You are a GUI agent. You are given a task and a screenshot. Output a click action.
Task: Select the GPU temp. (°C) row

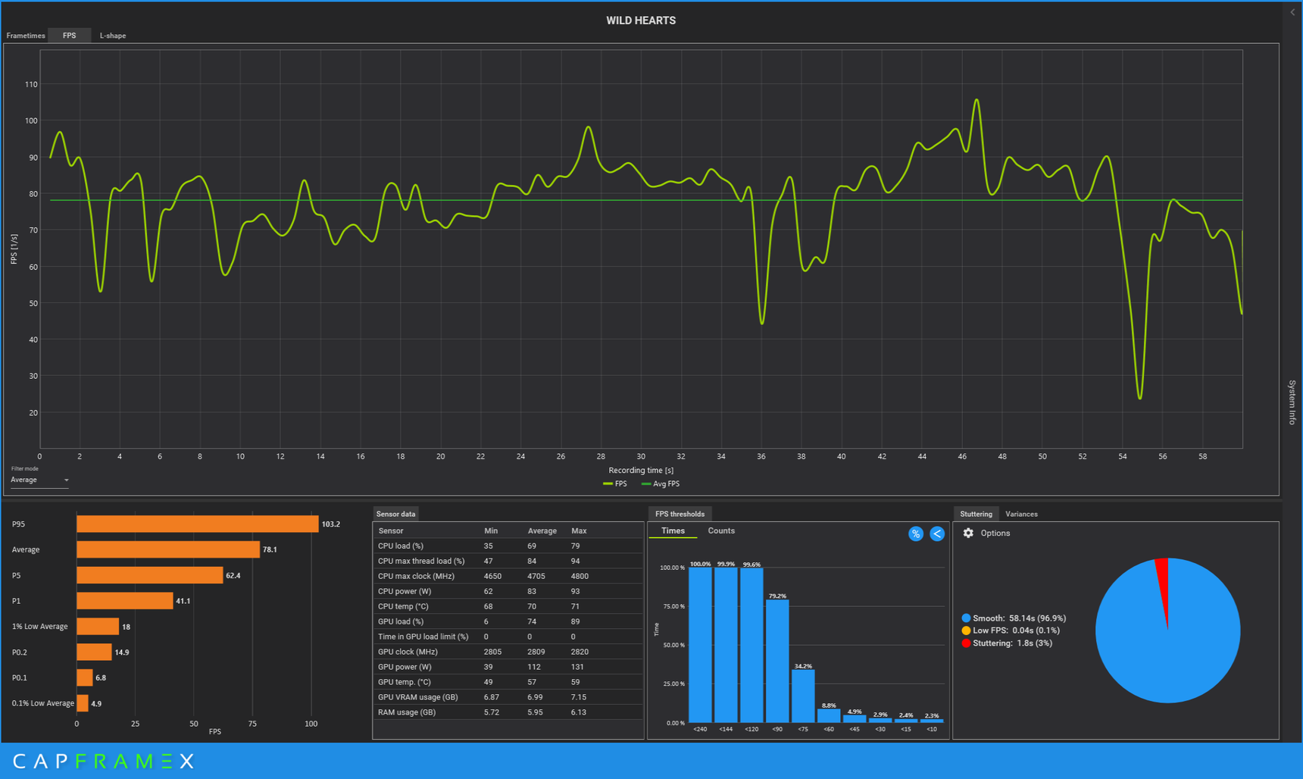click(508, 682)
